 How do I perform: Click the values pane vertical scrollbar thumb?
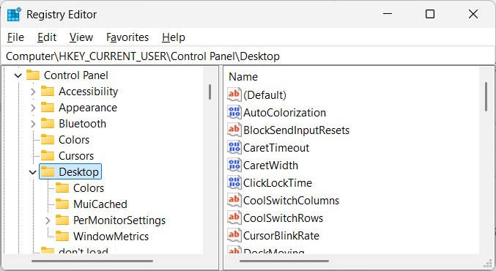click(x=486, y=97)
